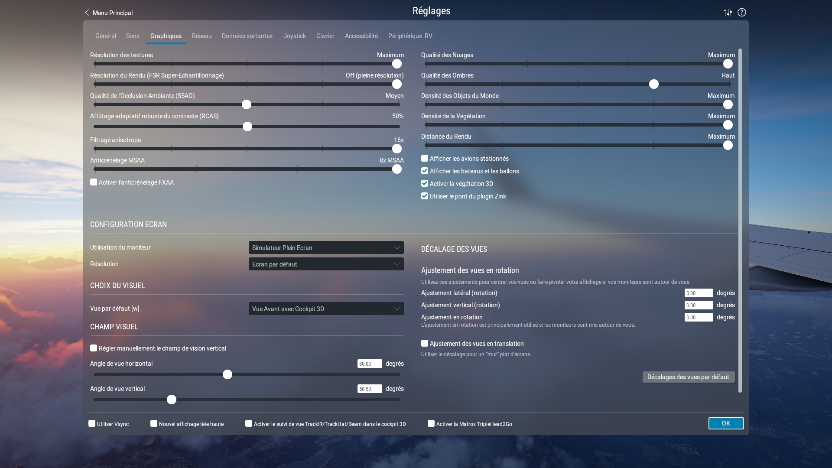Screen dimensions: 832x468
Task: Click the Angle de vue horizontal input field
Action: 369,364
